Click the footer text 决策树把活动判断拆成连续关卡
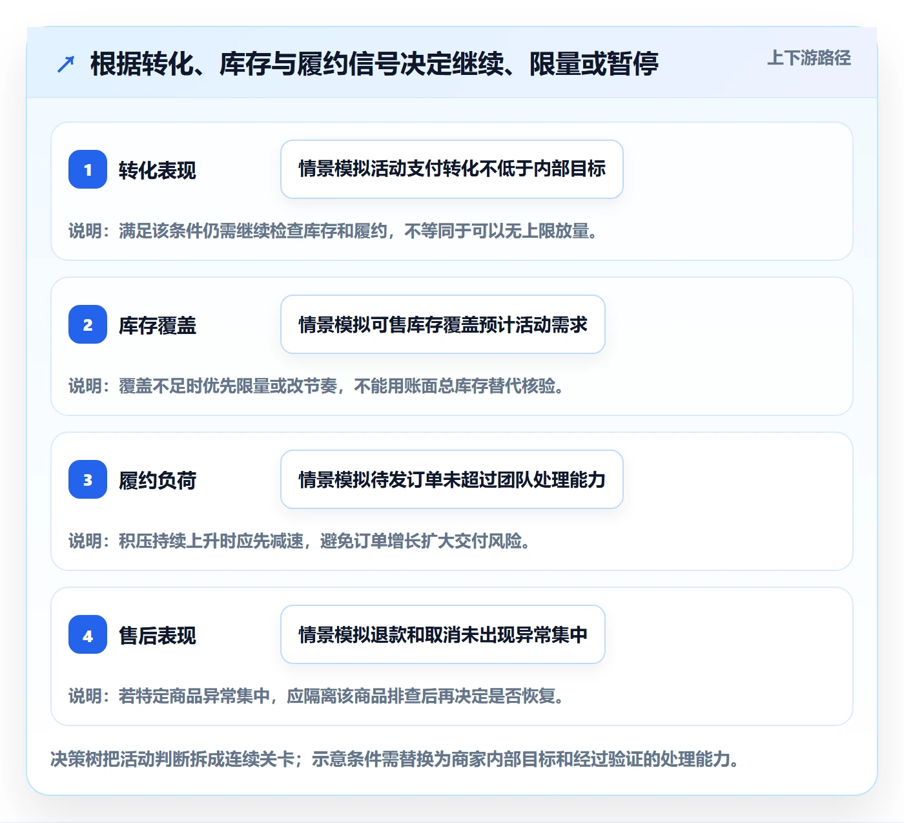904x823 pixels. pos(172,759)
